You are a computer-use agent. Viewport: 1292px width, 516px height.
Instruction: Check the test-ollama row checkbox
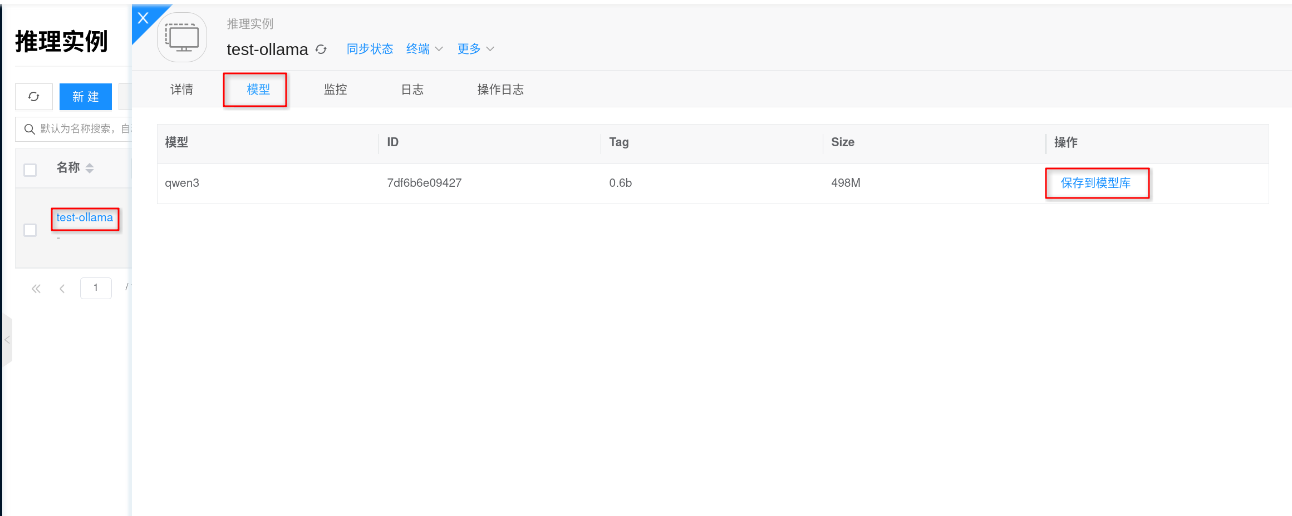(30, 230)
